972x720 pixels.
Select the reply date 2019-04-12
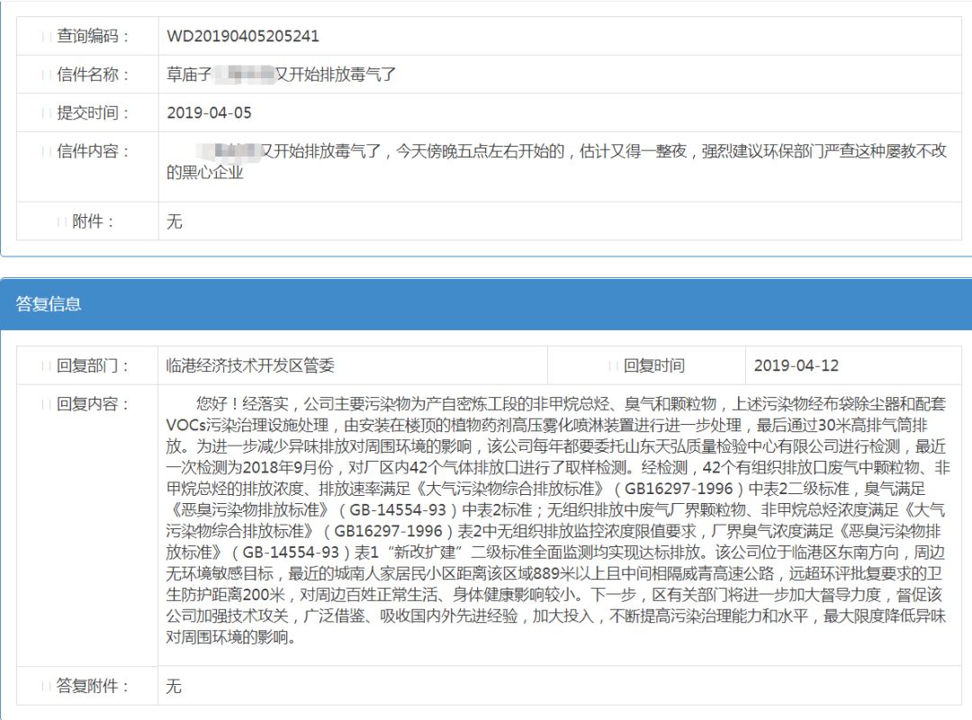point(796,366)
